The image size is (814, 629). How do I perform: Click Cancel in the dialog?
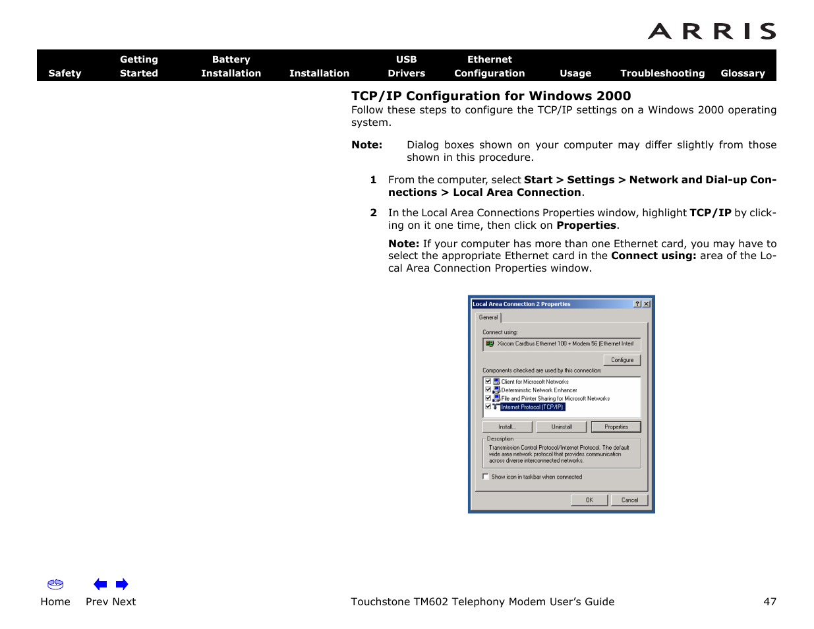(629, 500)
